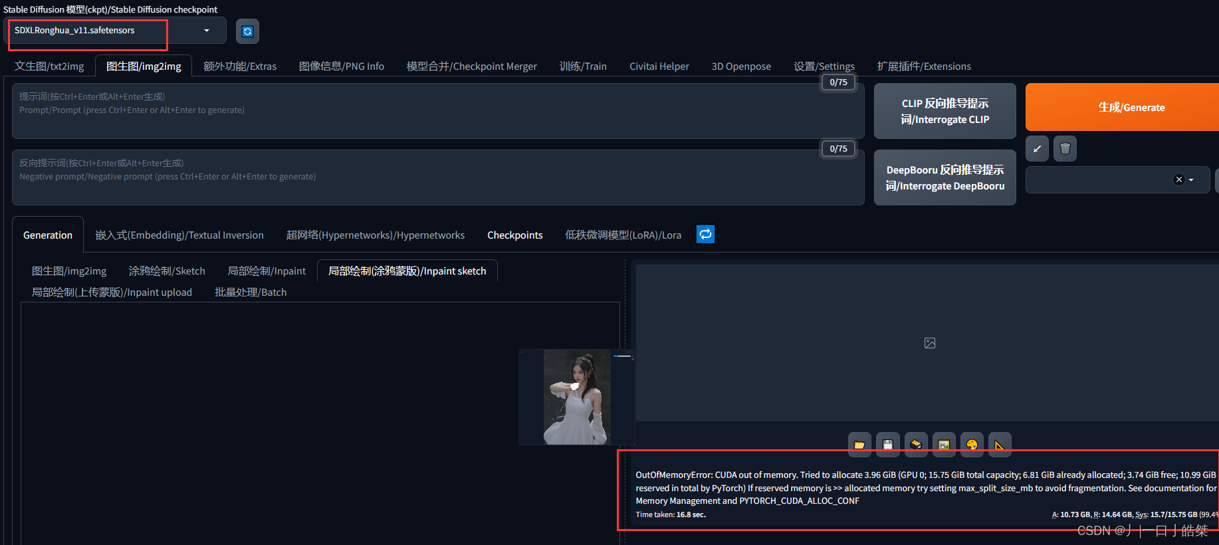Clear the prompt with the trash icon
The height and width of the screenshot is (545, 1219).
tap(1065, 149)
